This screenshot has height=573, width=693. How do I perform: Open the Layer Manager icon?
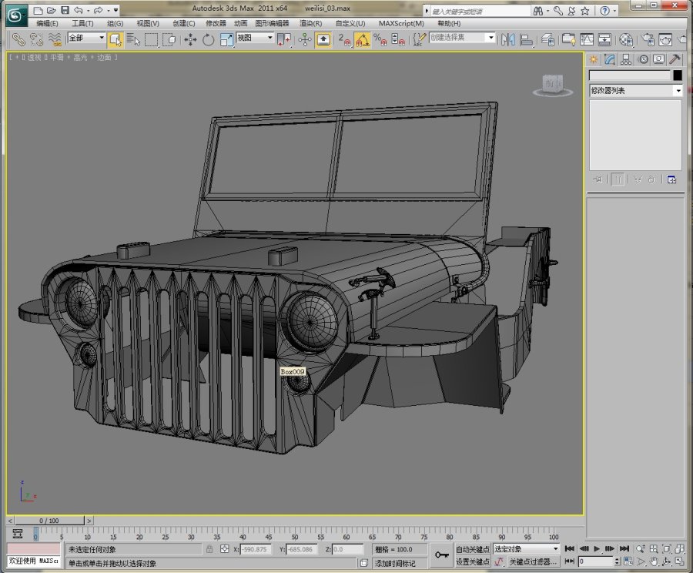[x=548, y=40]
